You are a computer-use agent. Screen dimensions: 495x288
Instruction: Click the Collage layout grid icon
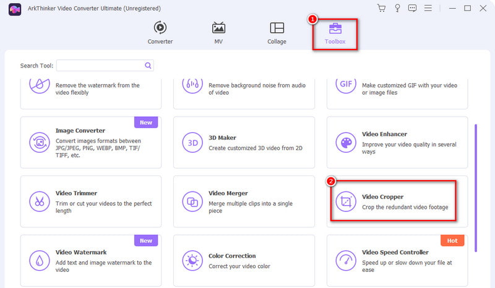277,28
